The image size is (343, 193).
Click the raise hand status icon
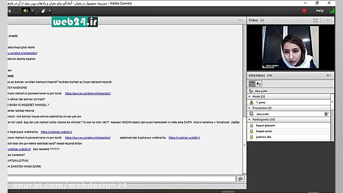[43, 11]
